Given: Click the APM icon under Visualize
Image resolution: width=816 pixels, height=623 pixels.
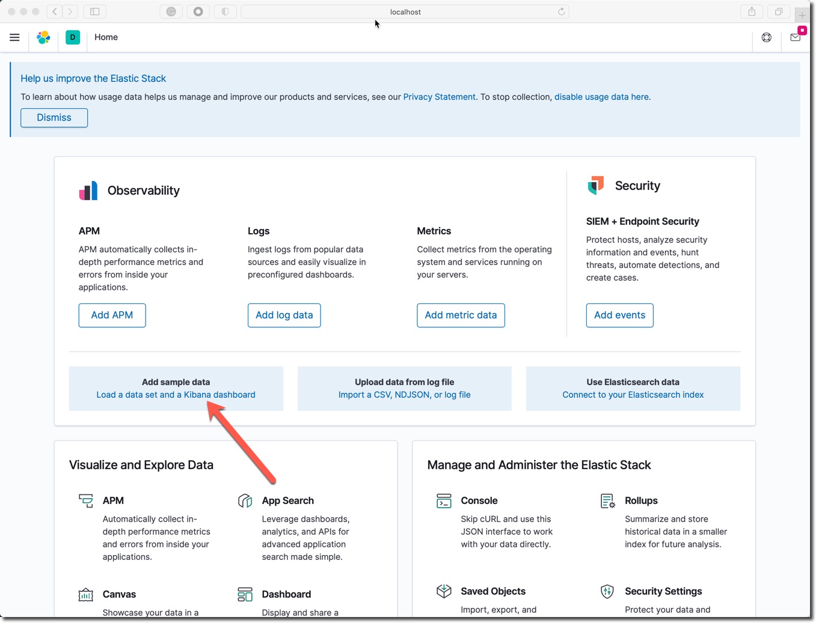Looking at the screenshot, I should tap(86, 500).
